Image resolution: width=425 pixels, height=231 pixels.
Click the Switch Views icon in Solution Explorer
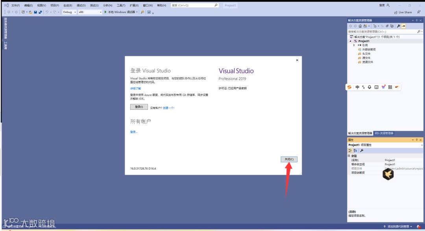point(365,26)
